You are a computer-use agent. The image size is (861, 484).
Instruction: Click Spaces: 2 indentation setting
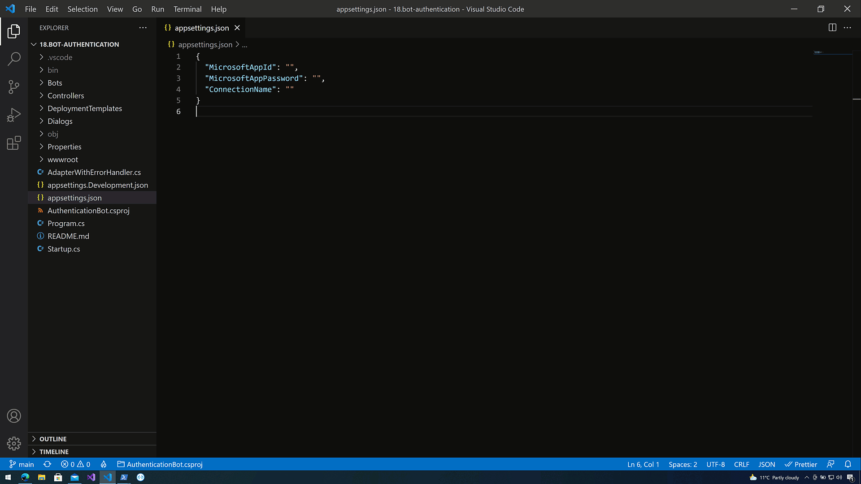click(683, 464)
